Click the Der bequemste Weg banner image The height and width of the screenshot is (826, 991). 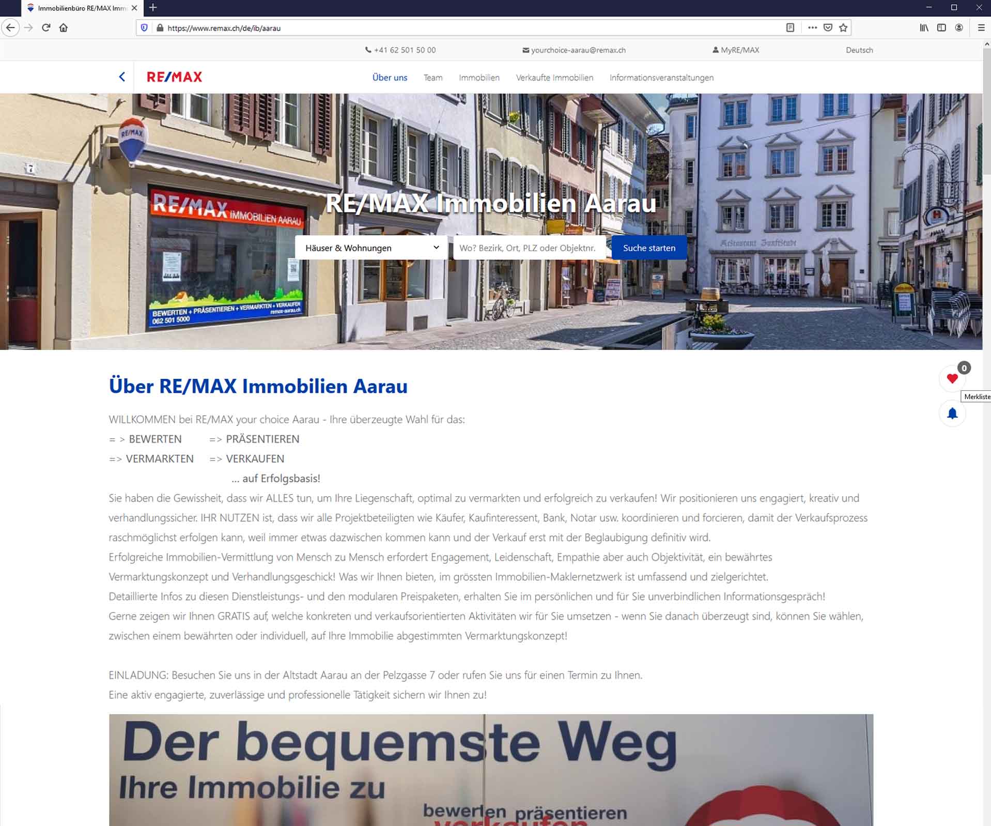tap(491, 770)
